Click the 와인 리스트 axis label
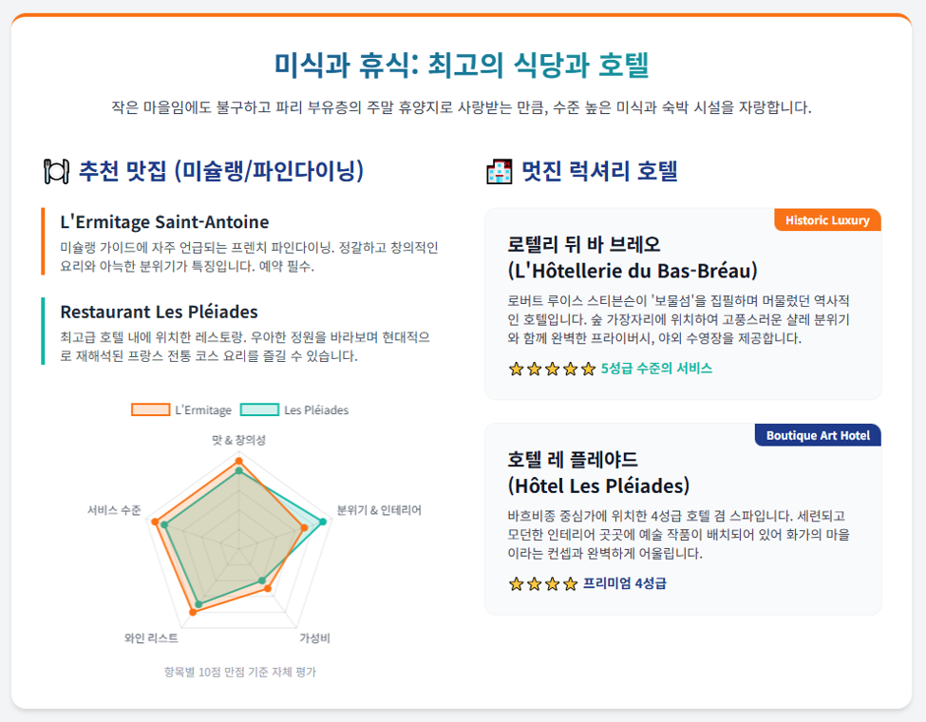Image resolution: width=926 pixels, height=722 pixels. (x=151, y=638)
